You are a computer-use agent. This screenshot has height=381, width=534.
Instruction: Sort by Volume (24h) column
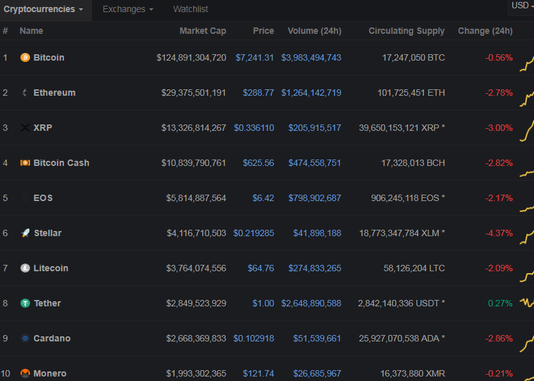[x=315, y=31]
